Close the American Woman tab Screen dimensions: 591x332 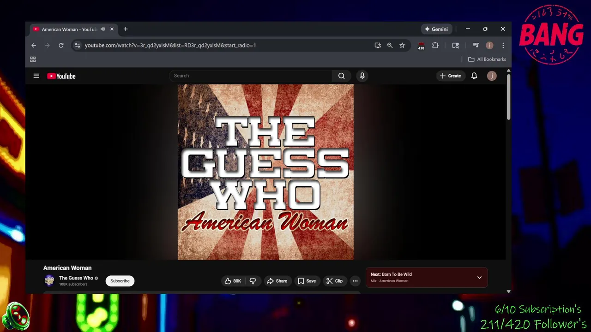112,29
